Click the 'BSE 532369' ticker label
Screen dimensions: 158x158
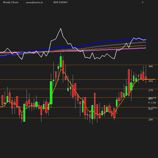tap(60, 2)
